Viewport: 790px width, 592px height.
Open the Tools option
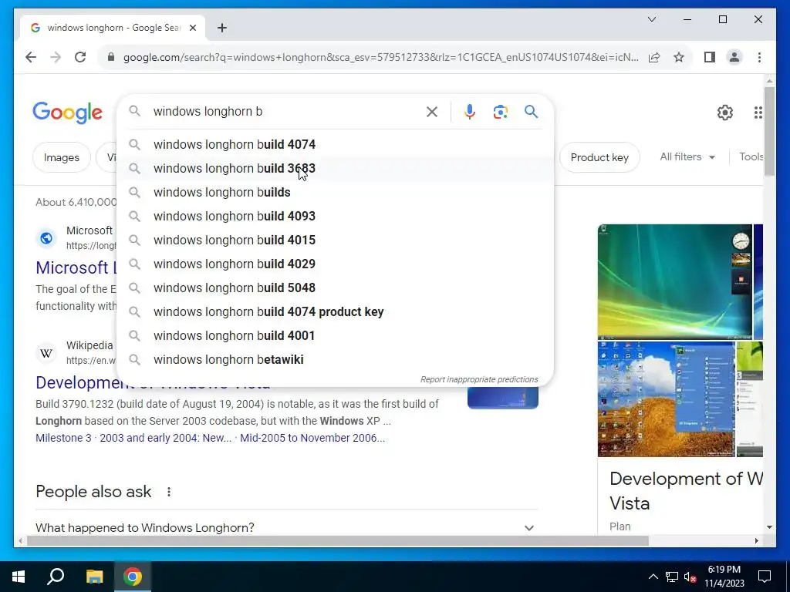coord(751,157)
